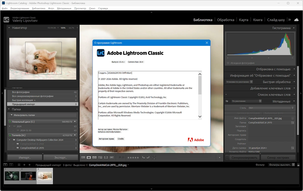Go forward with the filmstrip right arrow

[x=30, y=165]
